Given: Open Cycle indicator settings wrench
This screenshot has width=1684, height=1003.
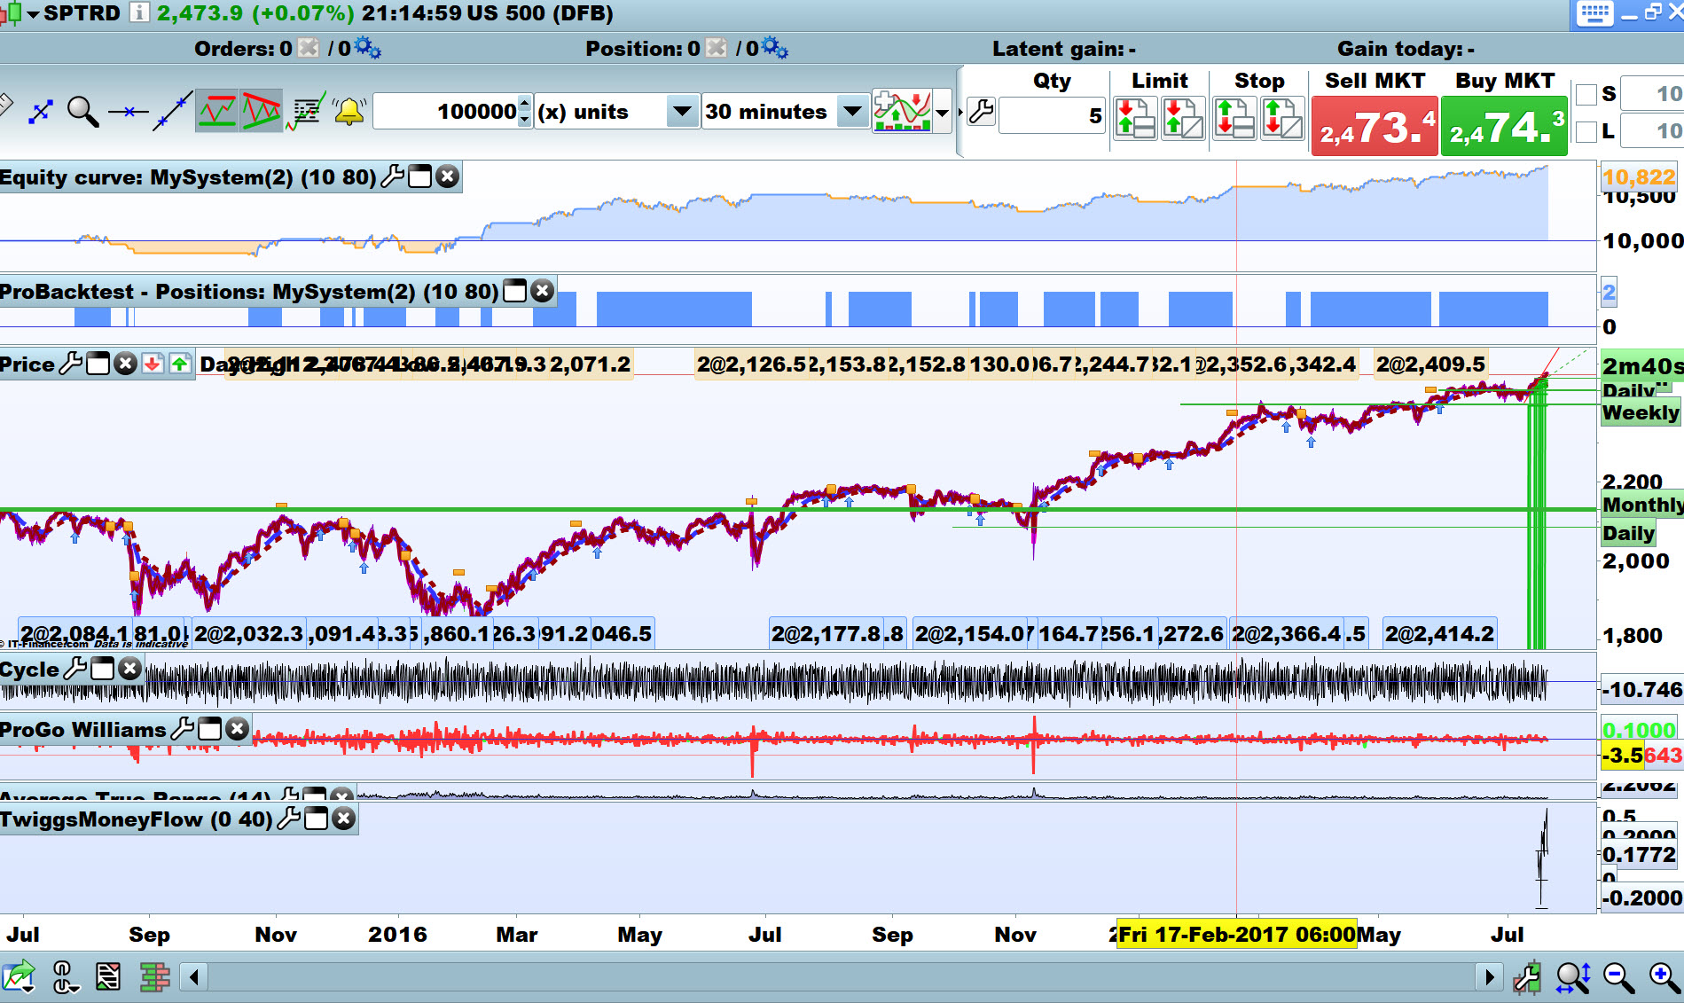Looking at the screenshot, I should pyautogui.click(x=76, y=669).
